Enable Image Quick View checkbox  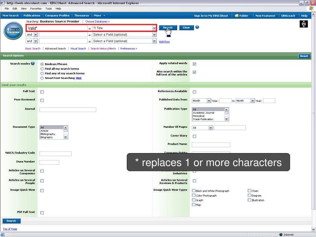[42, 190]
